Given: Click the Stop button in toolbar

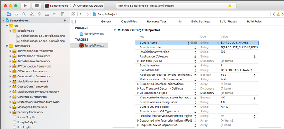Looking at the screenshot, I should point(37,6).
